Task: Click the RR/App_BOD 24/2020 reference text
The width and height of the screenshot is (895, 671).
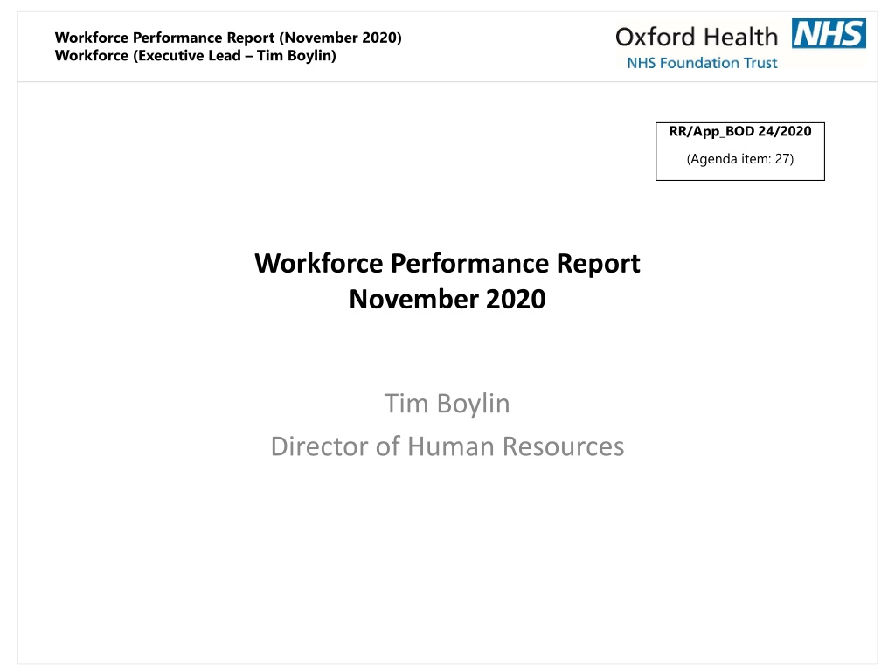Action: 739,131
